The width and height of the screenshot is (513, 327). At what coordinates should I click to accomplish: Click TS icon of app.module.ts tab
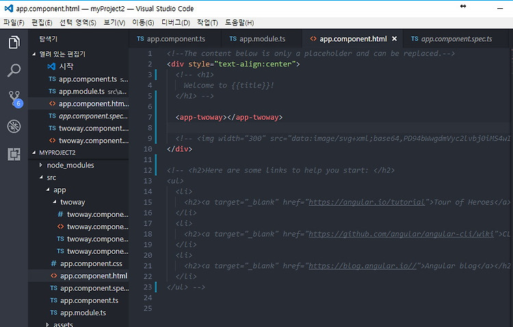(233, 38)
